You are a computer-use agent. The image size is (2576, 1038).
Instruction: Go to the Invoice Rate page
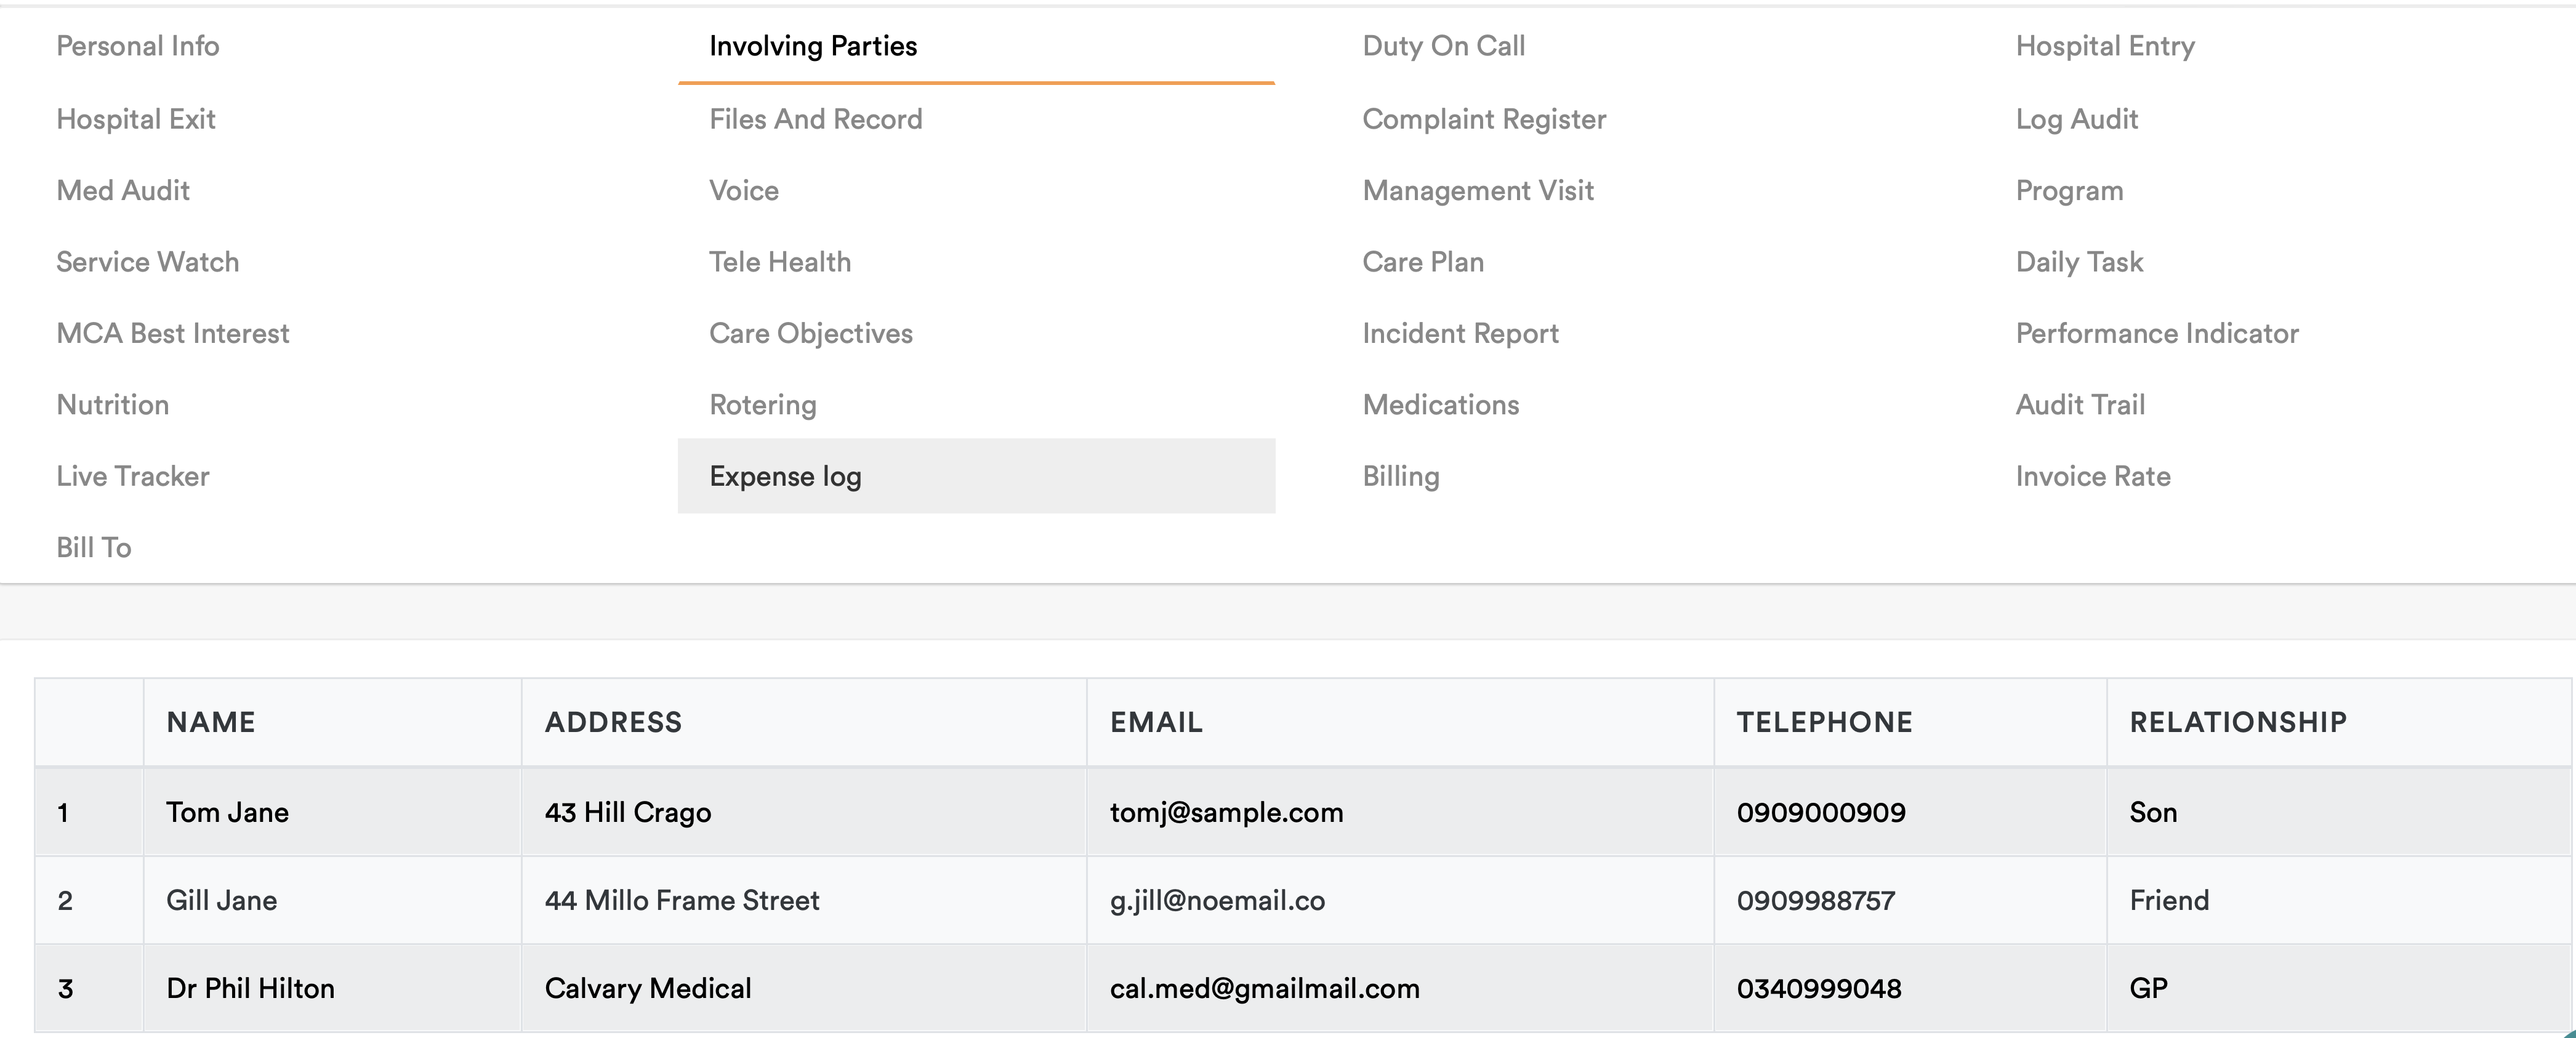(x=2092, y=476)
